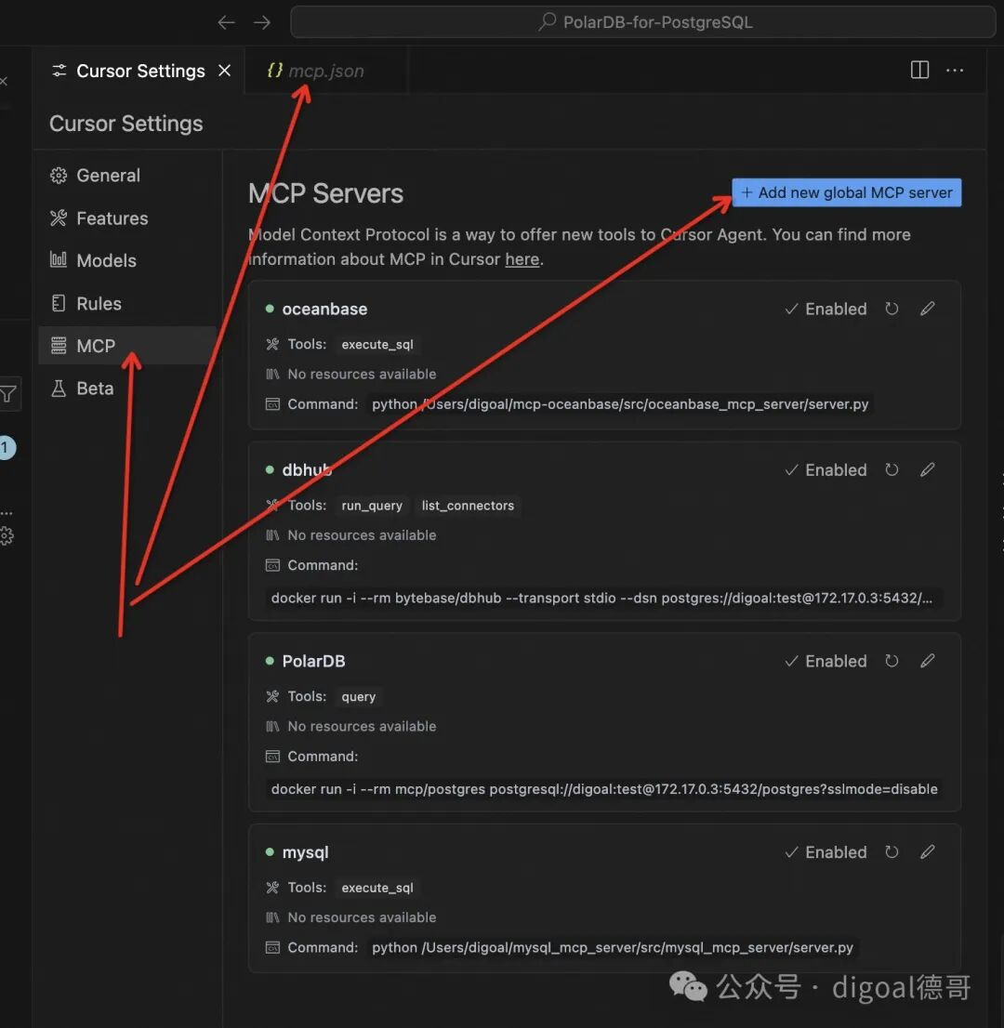The width and height of the screenshot is (1004, 1028).
Task: Refresh the oceanbase MCP server
Action: pyautogui.click(x=892, y=309)
